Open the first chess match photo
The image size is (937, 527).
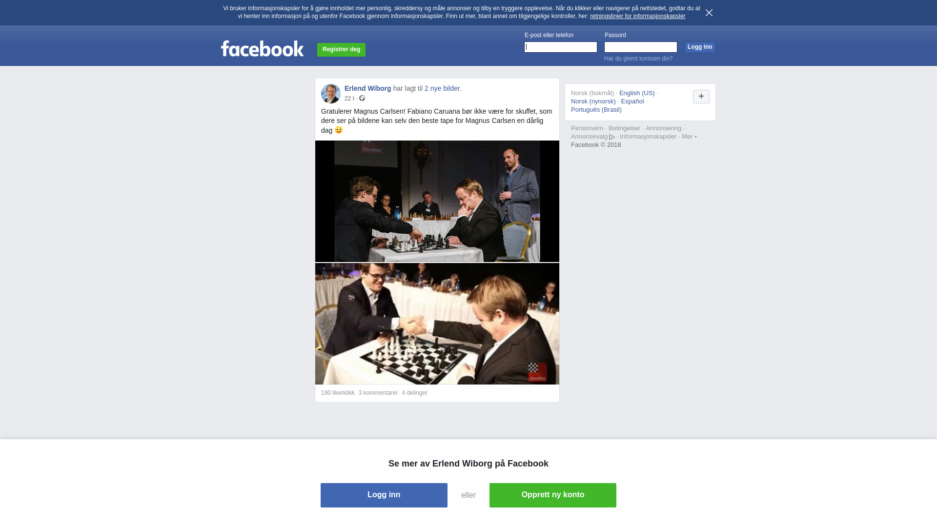tap(437, 201)
